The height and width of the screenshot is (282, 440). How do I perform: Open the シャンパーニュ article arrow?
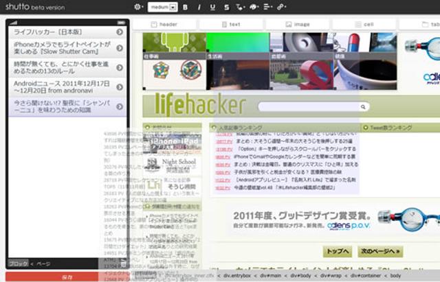pos(120,107)
